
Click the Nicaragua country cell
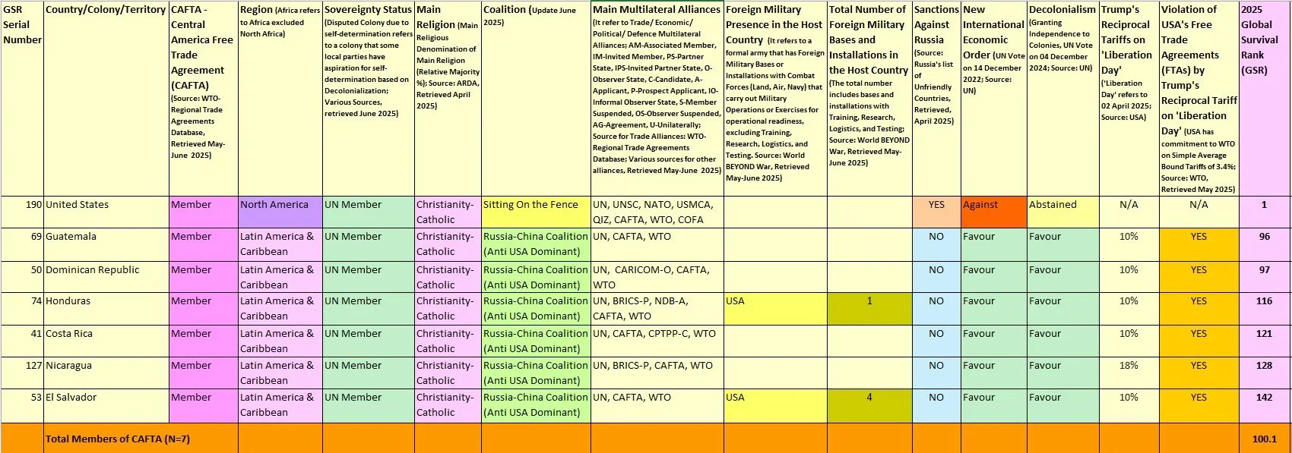[106, 373]
